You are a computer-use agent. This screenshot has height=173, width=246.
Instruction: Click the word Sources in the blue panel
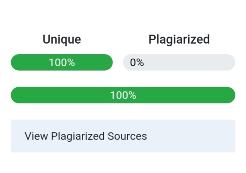[127, 136]
